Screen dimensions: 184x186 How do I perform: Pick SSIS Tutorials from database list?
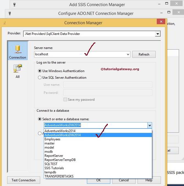[x=98, y=168]
